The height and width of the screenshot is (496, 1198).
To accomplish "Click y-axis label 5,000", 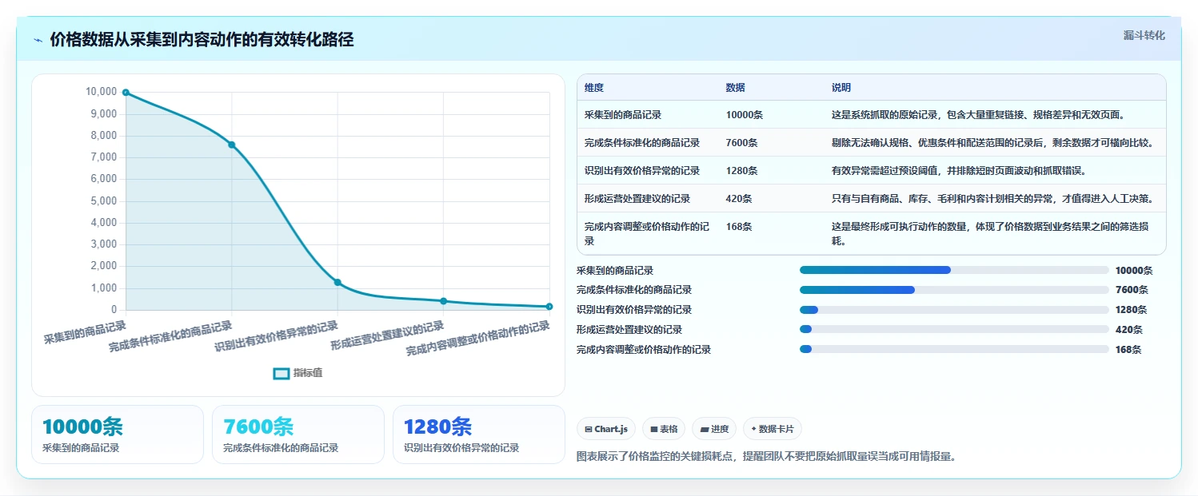I will [103, 201].
